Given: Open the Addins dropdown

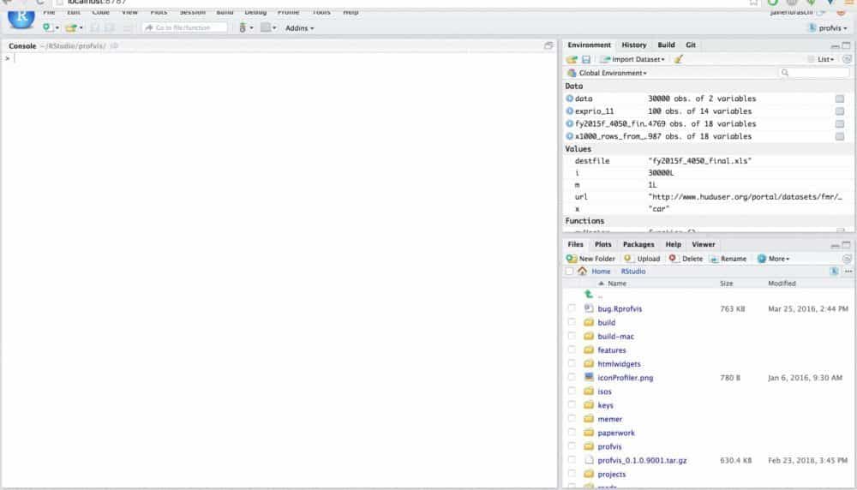Looking at the screenshot, I should click(299, 28).
